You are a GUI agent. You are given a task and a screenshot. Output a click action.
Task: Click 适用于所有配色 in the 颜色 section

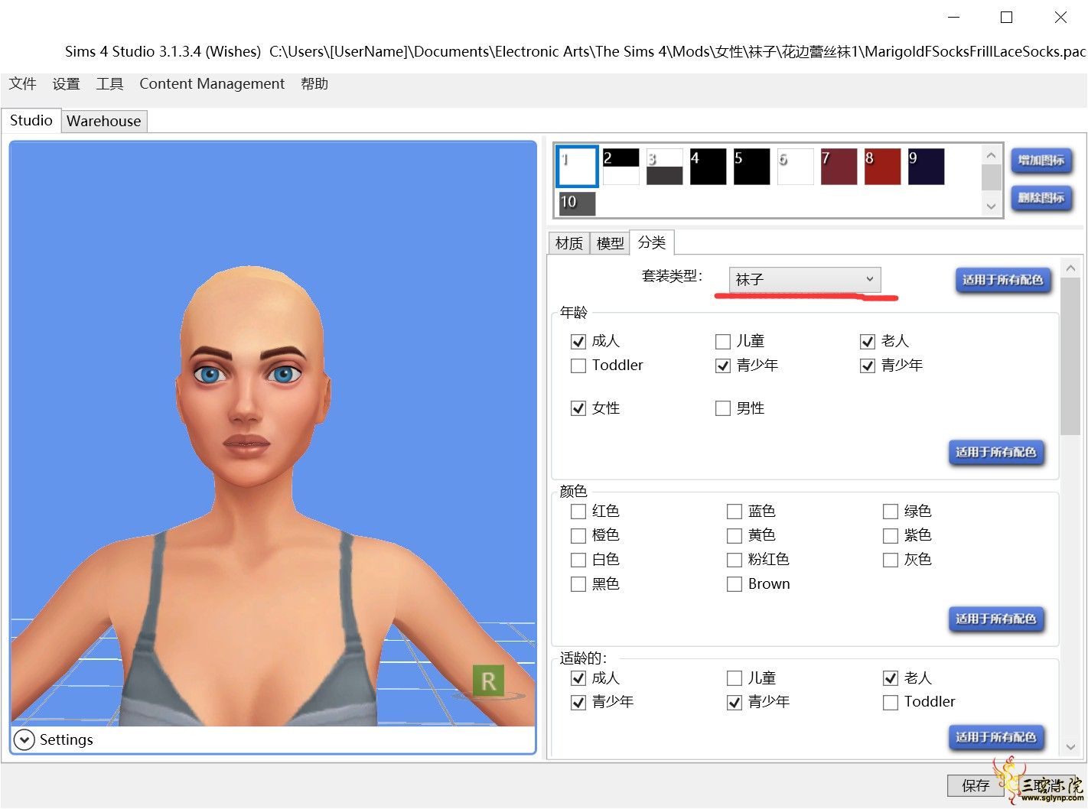tap(995, 619)
